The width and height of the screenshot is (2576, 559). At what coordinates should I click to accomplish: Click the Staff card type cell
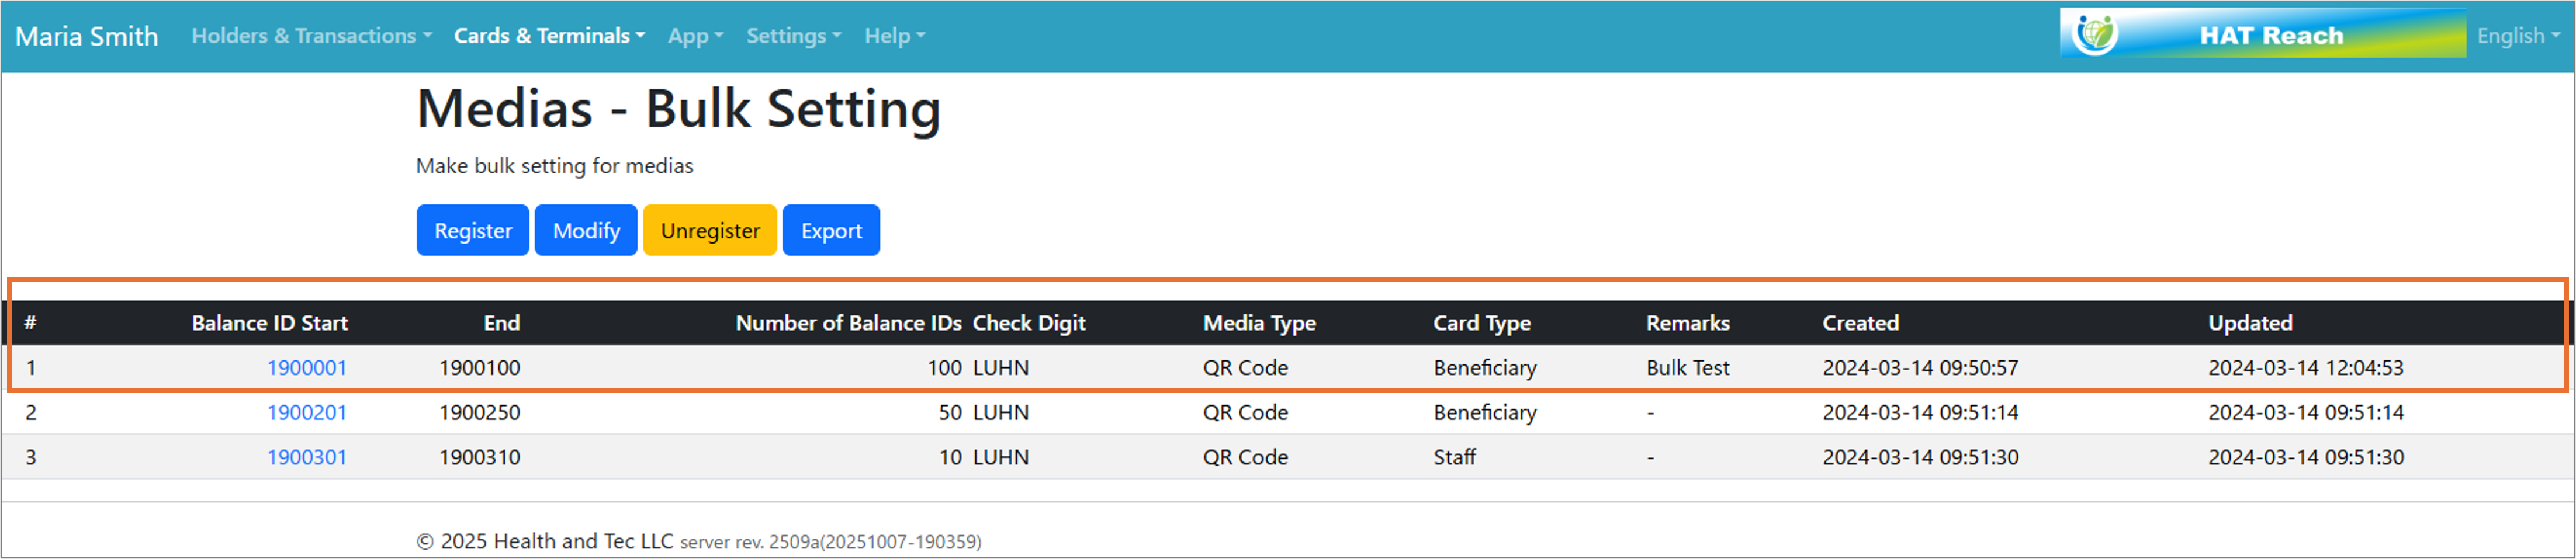(x=1454, y=457)
